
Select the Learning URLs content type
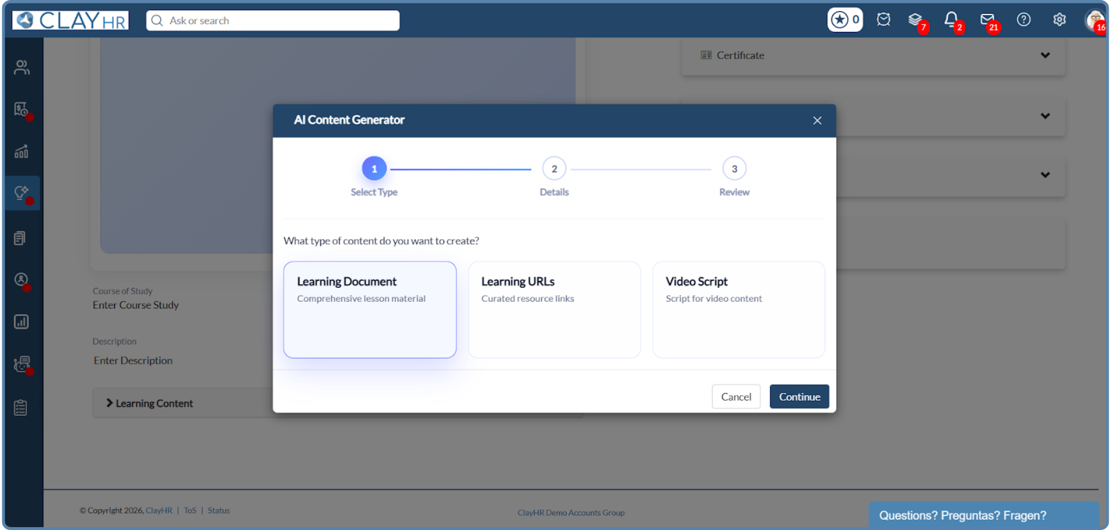(x=554, y=309)
